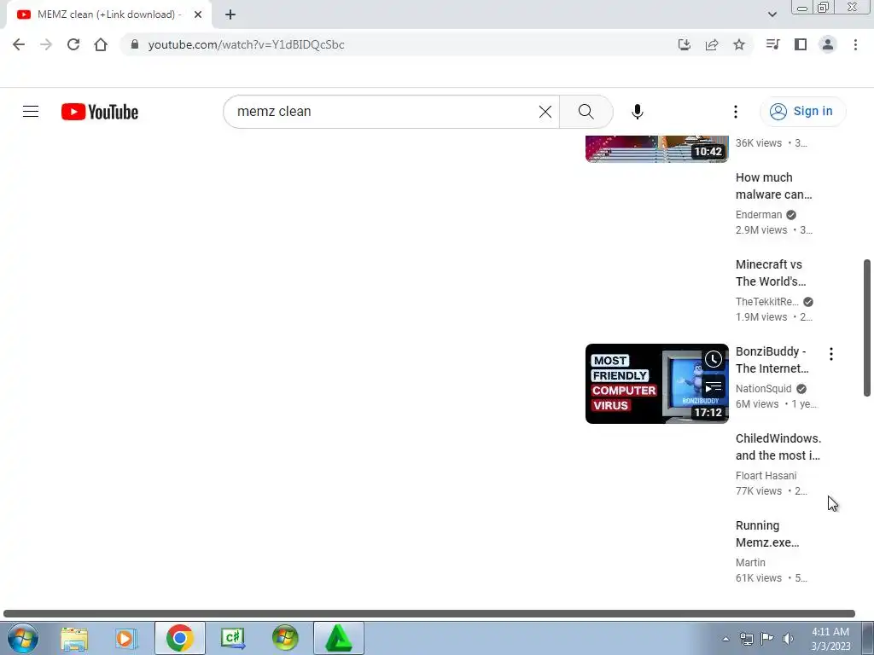Image resolution: width=874 pixels, height=655 pixels.
Task: Click the Floart Hasani channel name
Action: pyautogui.click(x=766, y=476)
